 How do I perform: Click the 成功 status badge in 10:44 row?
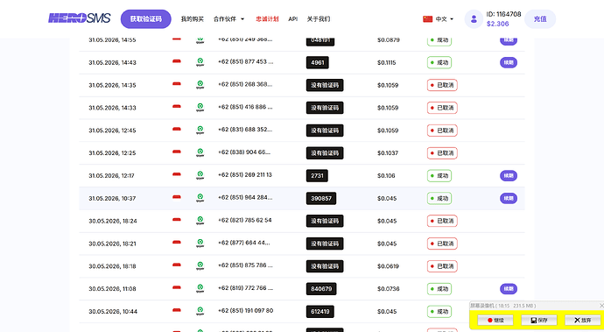439,311
